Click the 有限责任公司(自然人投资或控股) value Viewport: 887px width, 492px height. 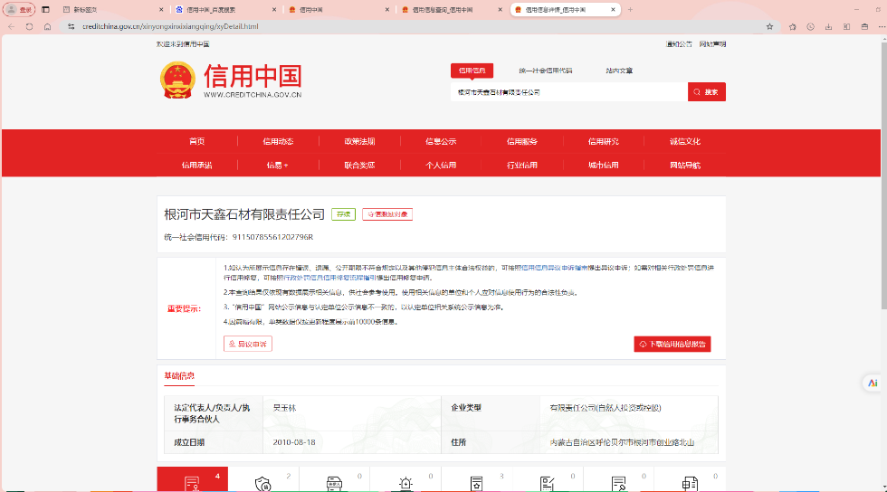point(606,408)
